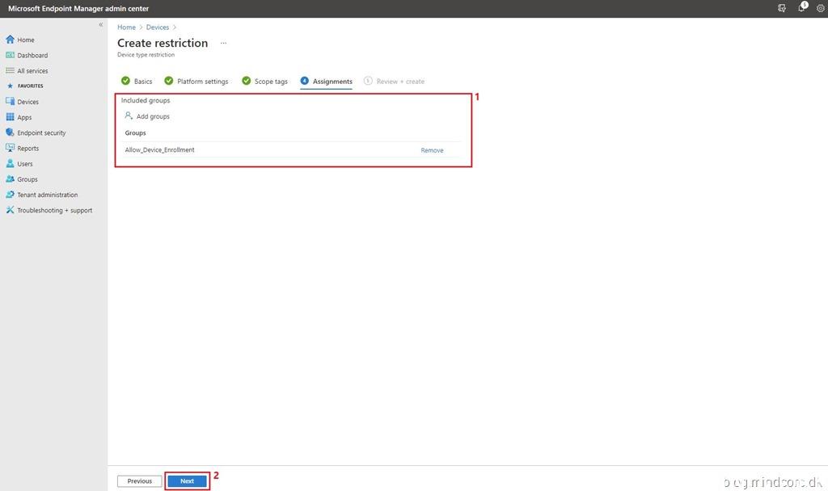
Task: Open the settings gear in header
Action: click(x=820, y=8)
